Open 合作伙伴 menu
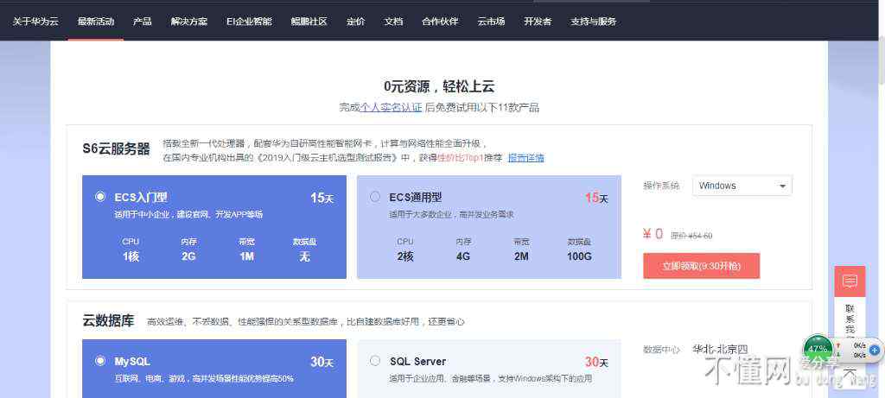Image resolution: width=885 pixels, height=398 pixels. (440, 22)
